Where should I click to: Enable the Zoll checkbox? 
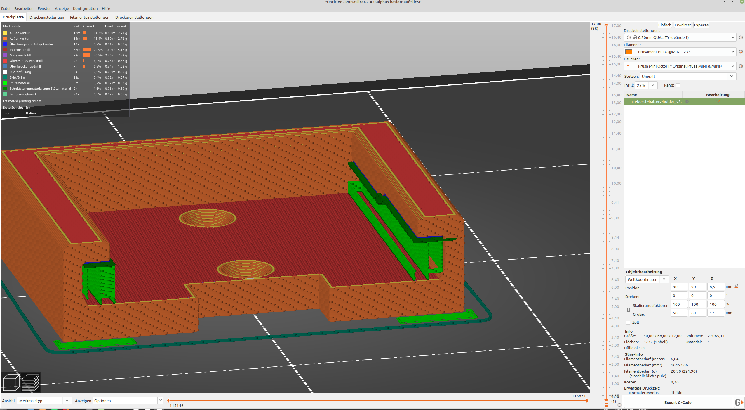628,322
